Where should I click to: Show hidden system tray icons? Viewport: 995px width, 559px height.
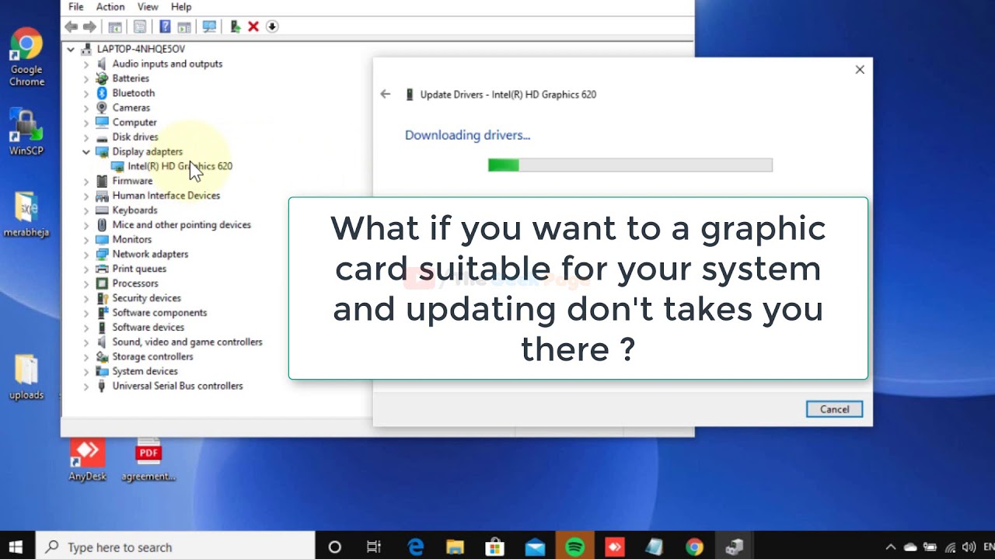pos(891,547)
